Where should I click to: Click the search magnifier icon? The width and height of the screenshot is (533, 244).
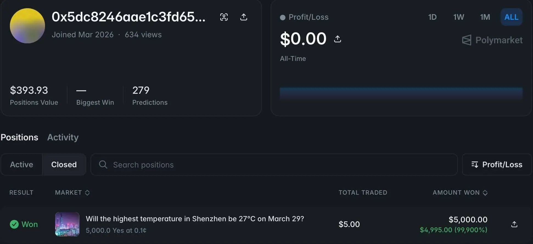tap(103, 164)
